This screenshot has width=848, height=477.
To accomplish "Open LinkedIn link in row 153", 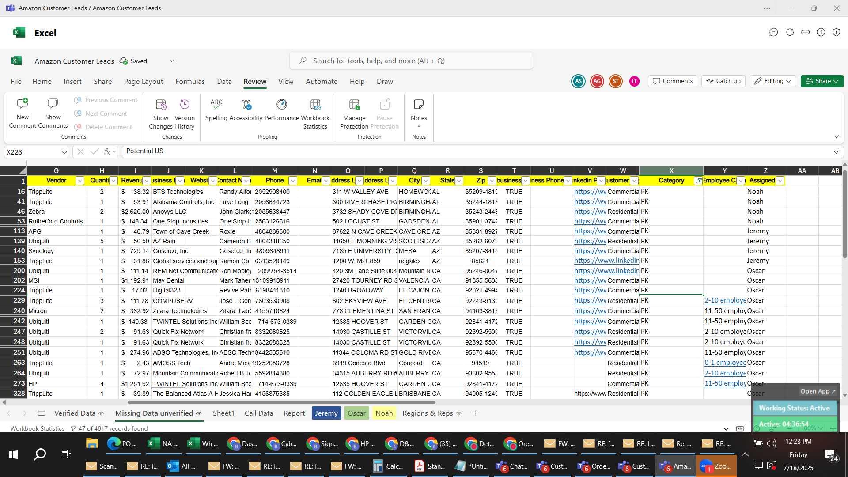I will [606, 261].
